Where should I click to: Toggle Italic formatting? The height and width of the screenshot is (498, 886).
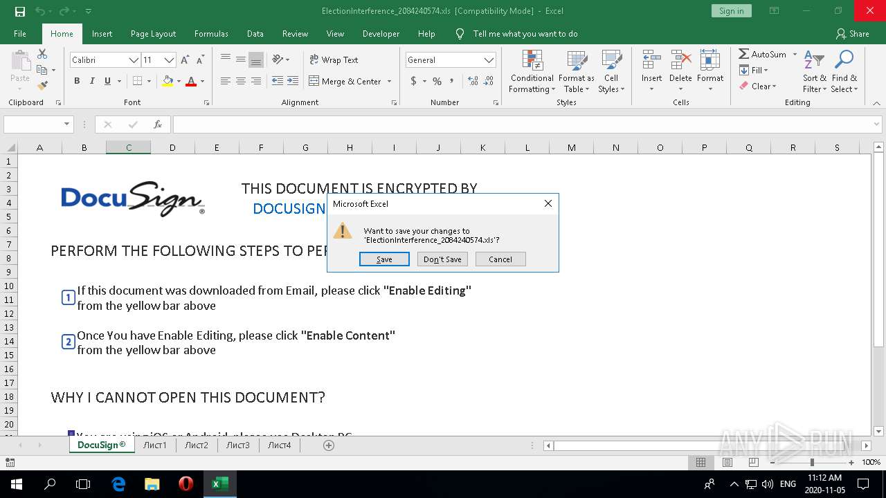[92, 81]
